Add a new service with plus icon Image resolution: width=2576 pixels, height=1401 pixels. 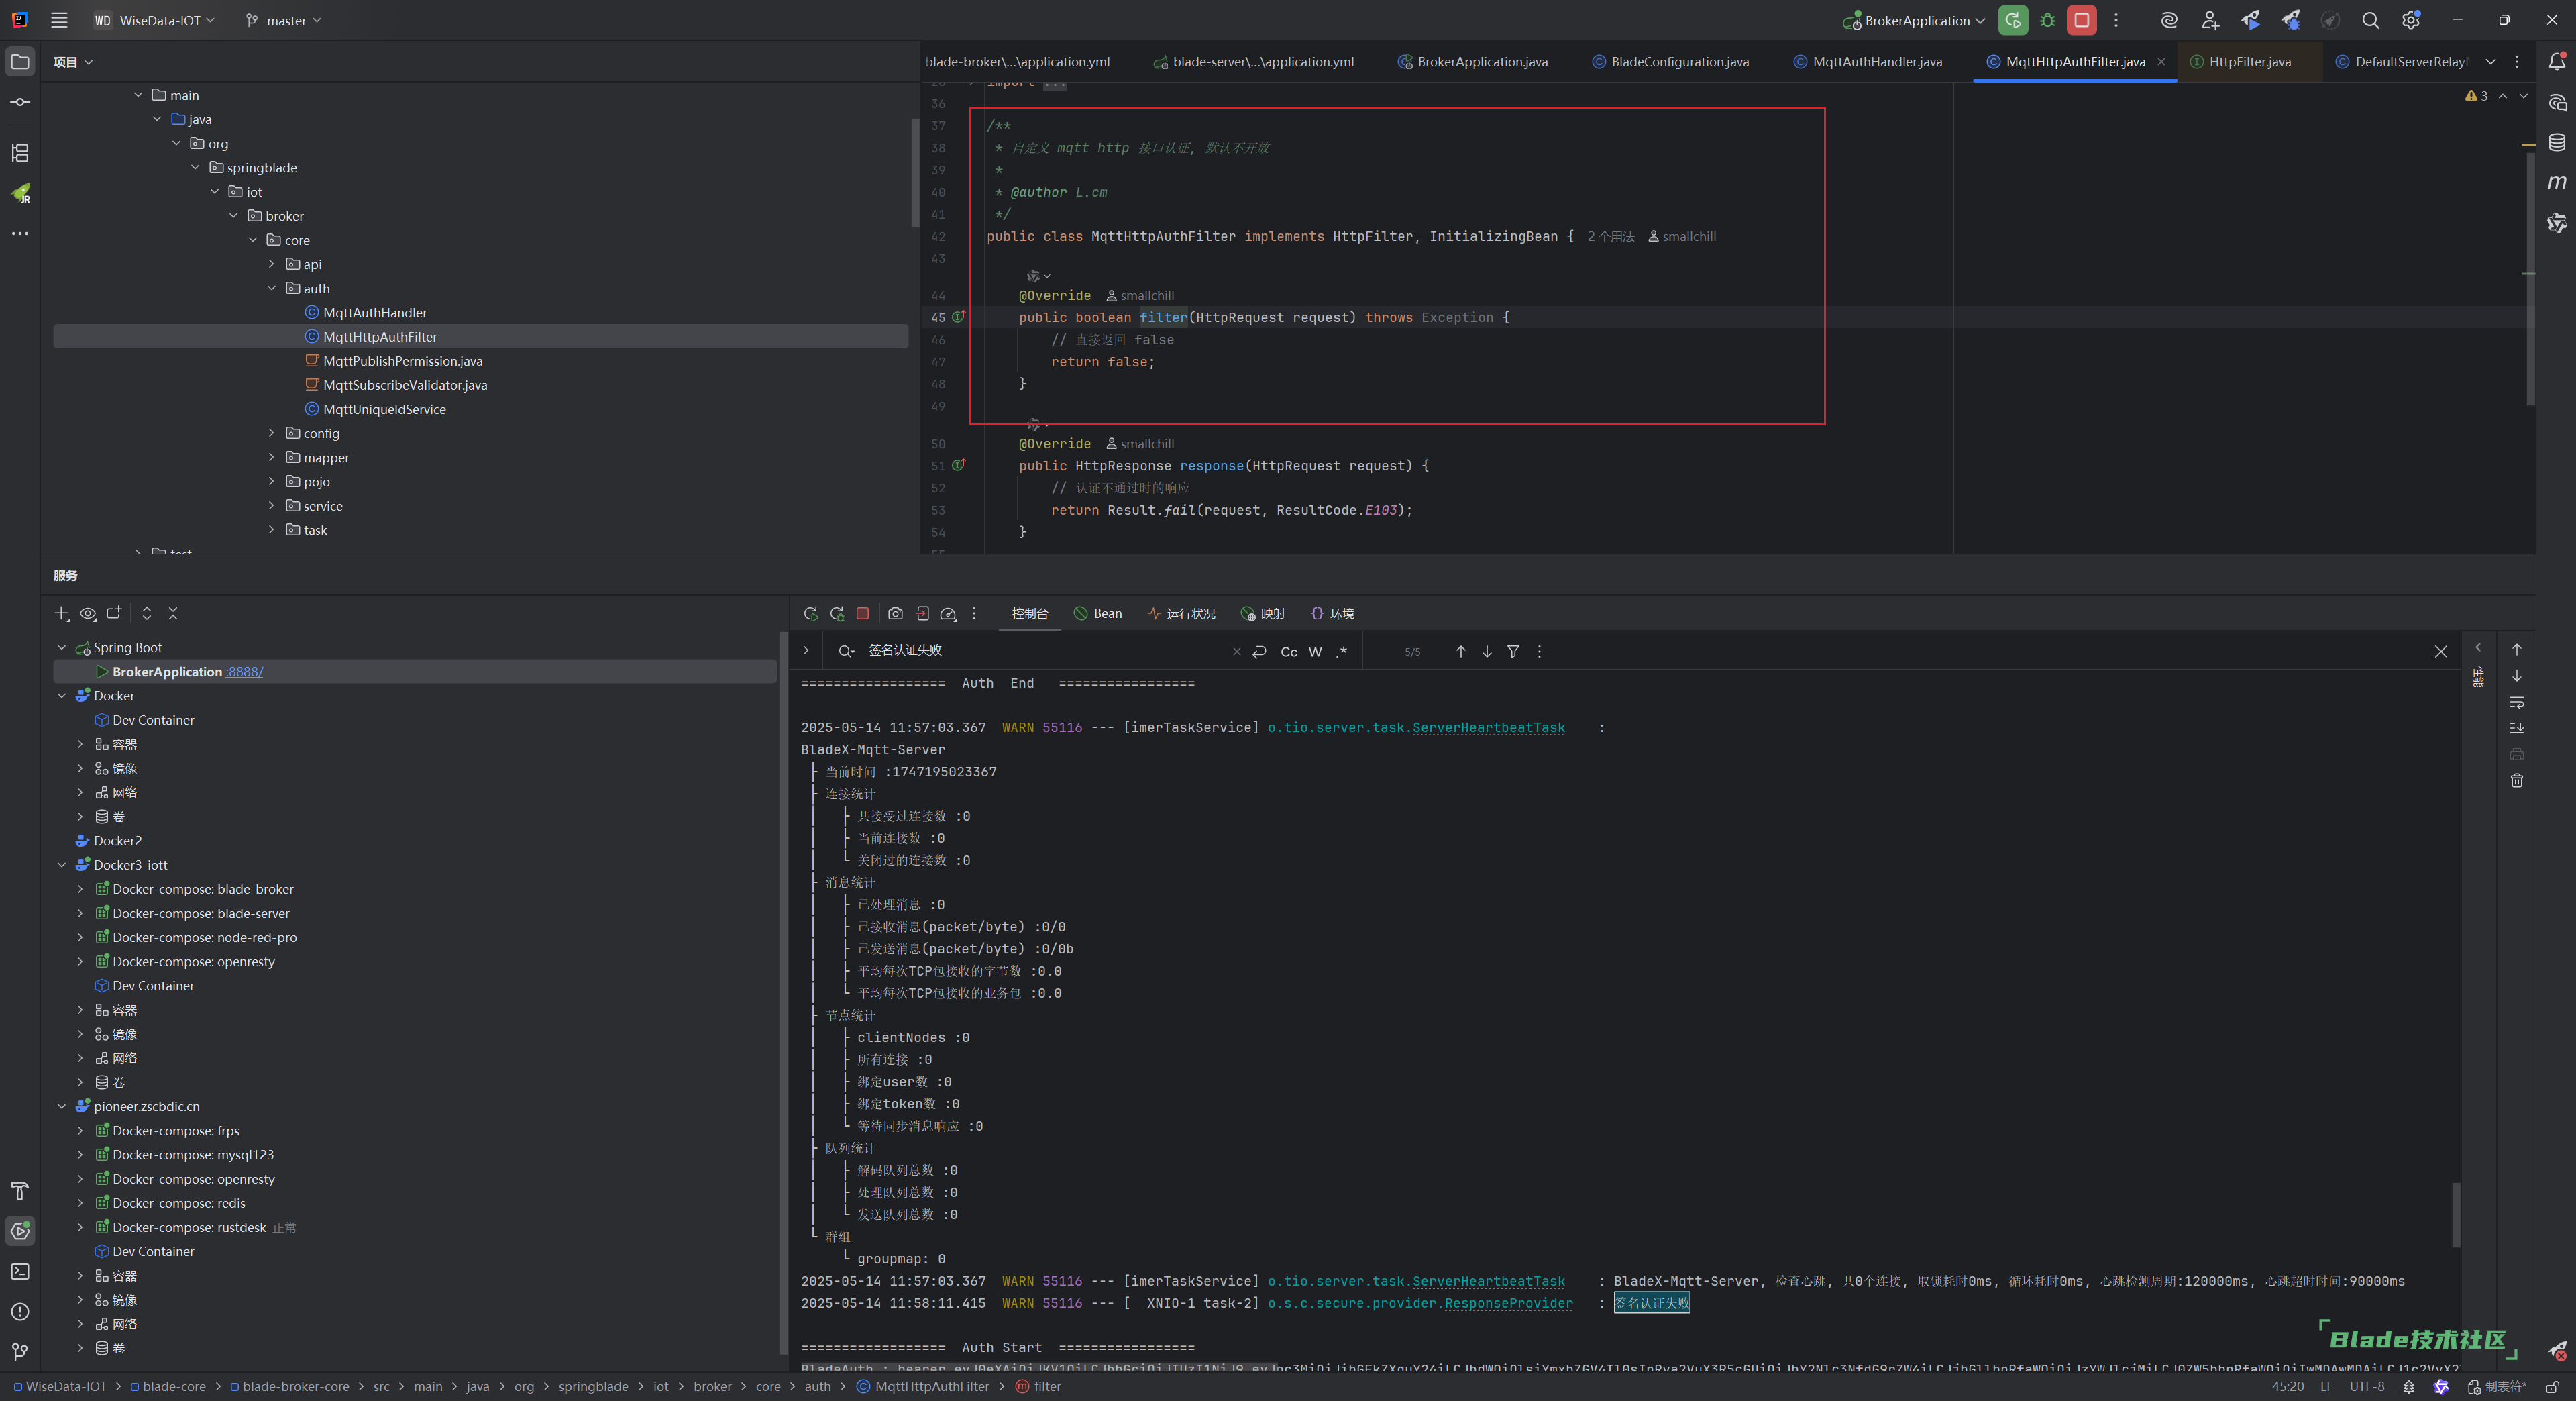62,613
